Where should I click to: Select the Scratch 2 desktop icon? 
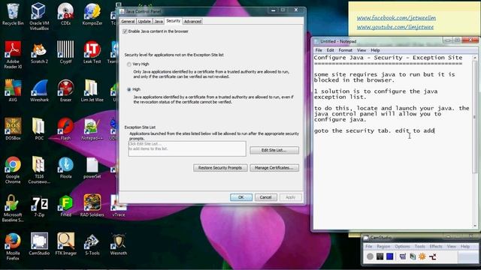tap(39, 52)
